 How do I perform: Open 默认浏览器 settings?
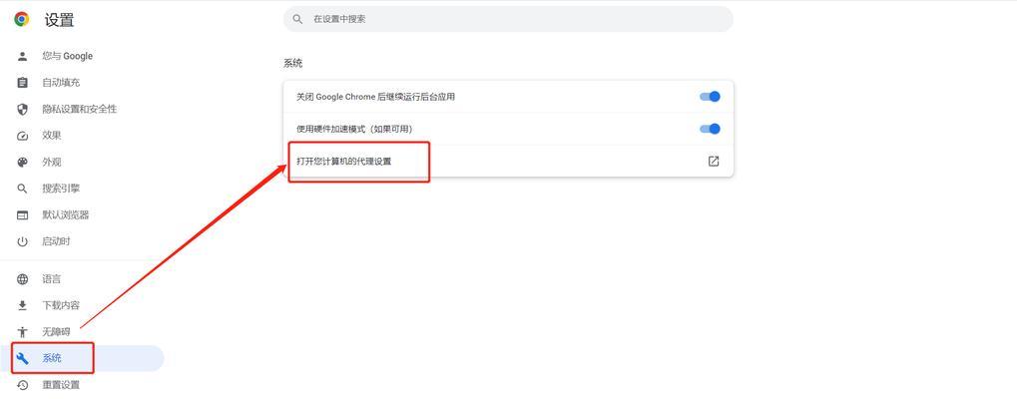coord(66,215)
